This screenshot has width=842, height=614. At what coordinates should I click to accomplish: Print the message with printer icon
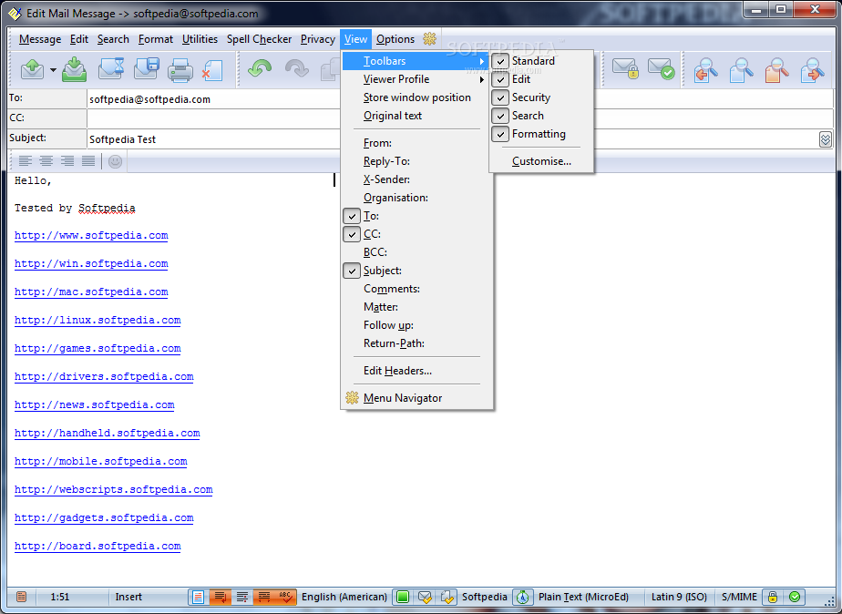tap(180, 70)
